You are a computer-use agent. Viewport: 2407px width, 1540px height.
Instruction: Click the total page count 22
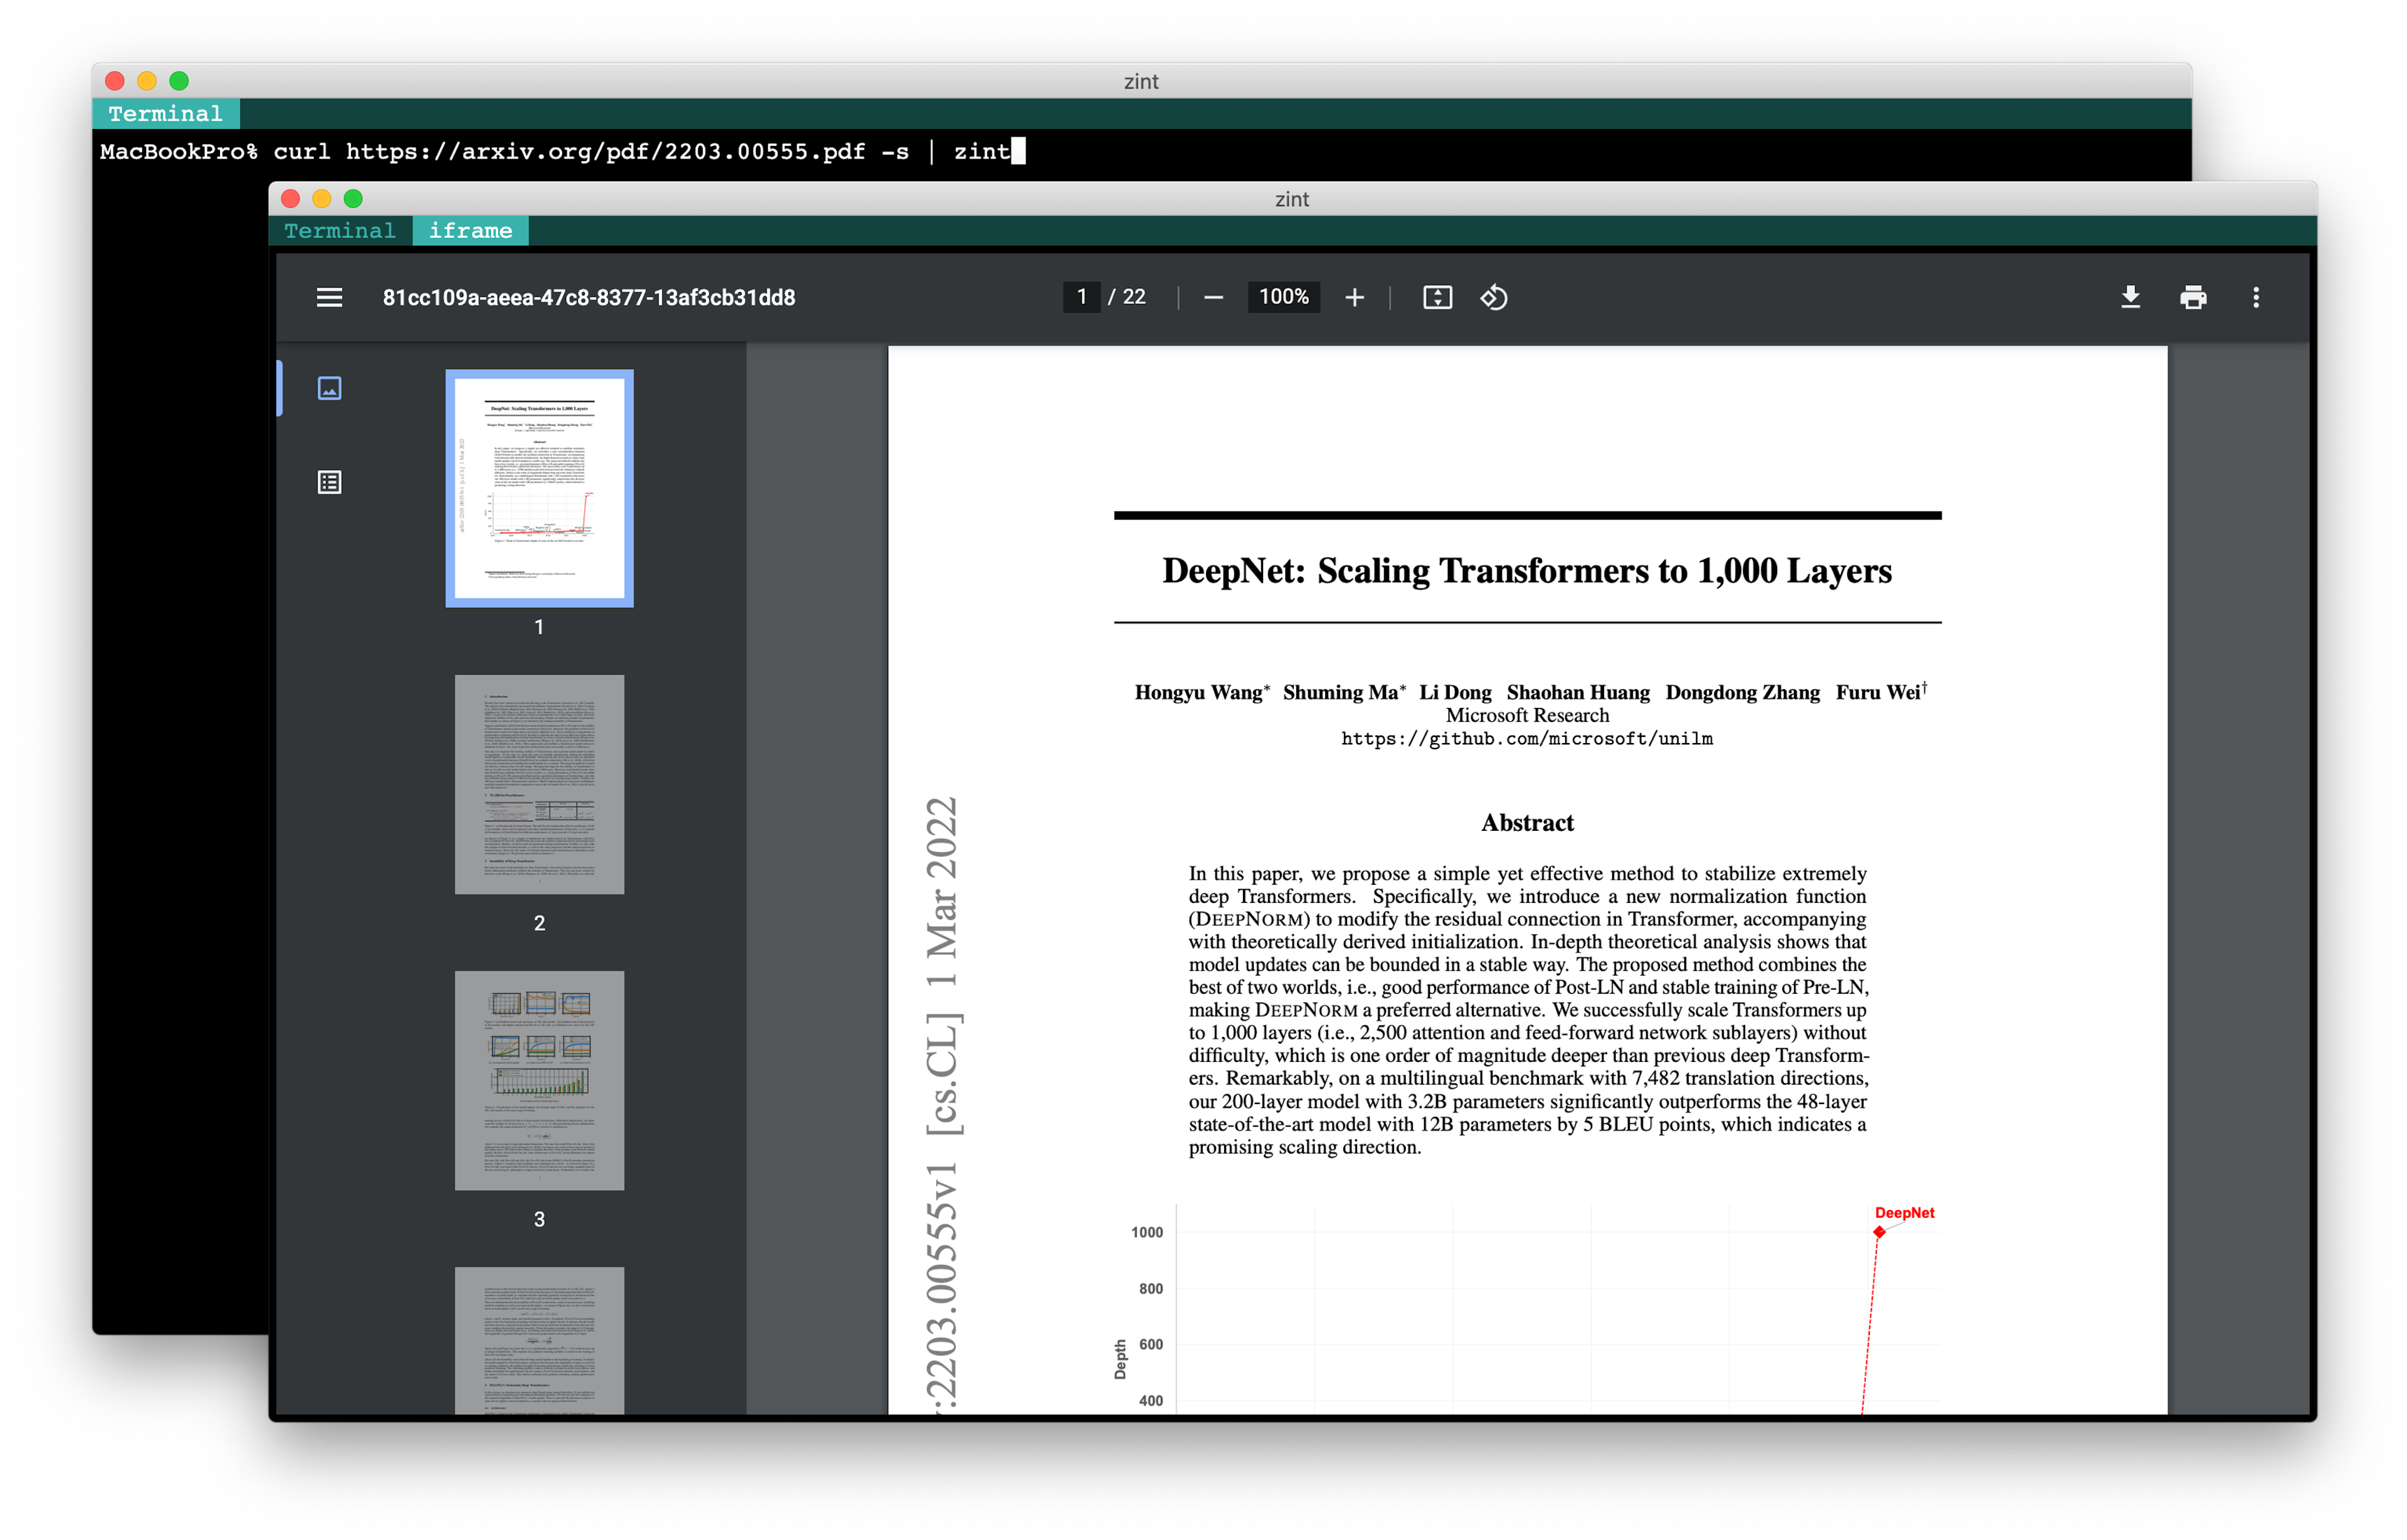[1133, 297]
